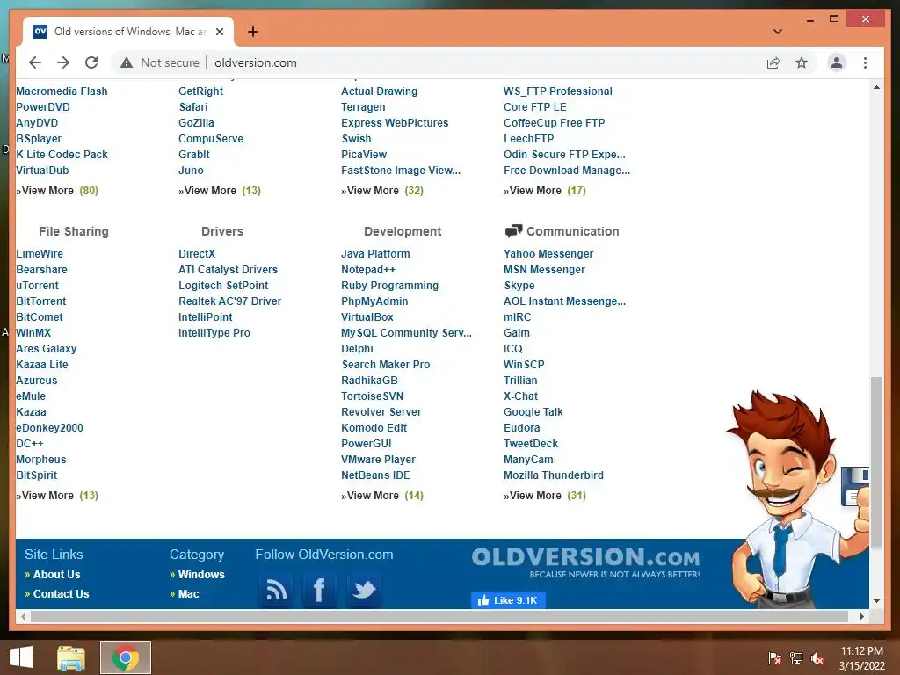
Task: Open the RSS feed icon
Action: pyautogui.click(x=276, y=590)
